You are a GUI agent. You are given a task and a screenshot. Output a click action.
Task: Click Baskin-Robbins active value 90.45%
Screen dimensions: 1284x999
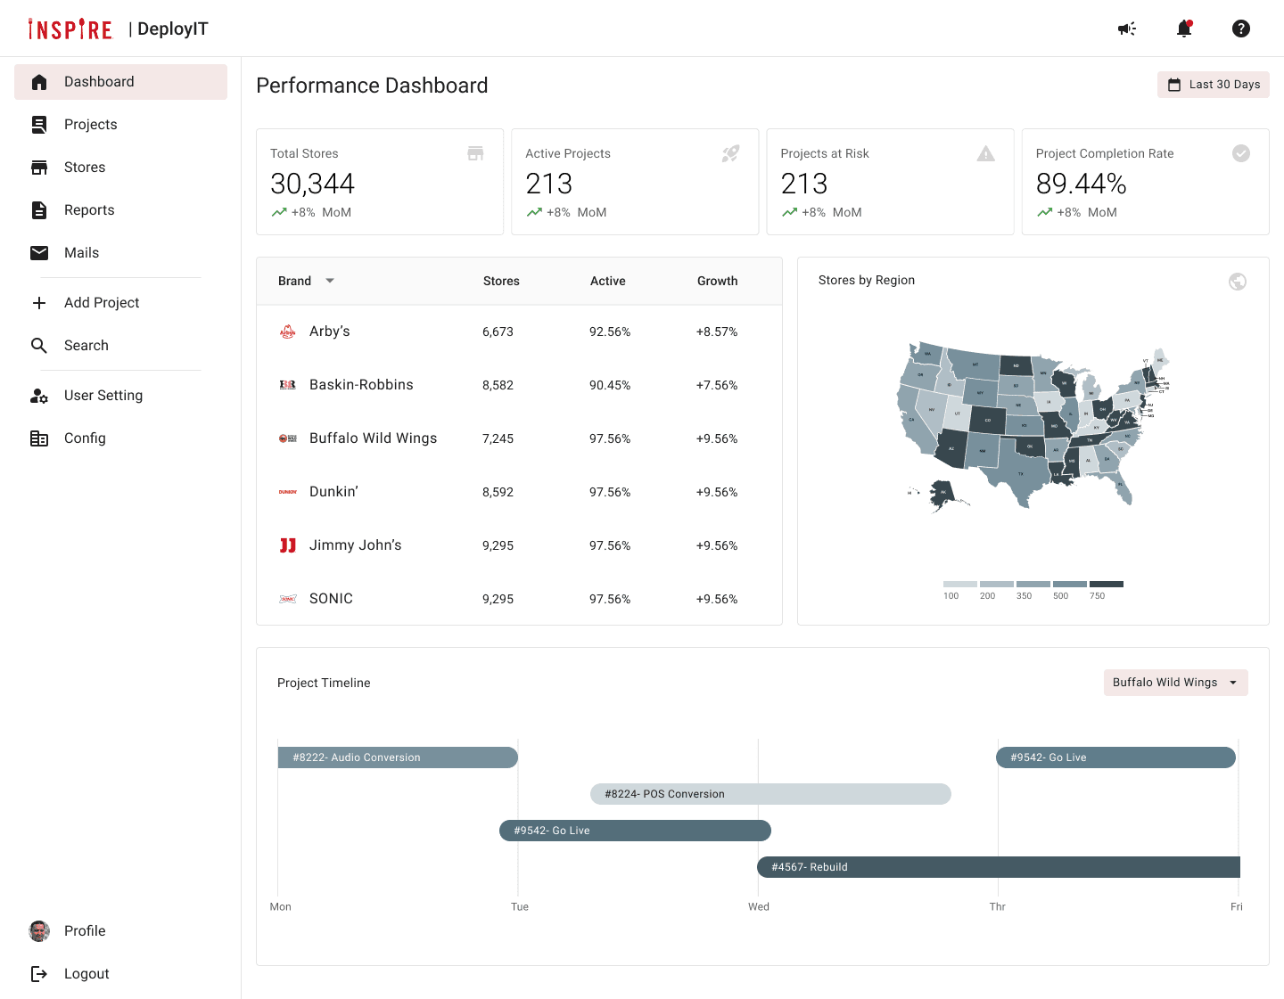pyautogui.click(x=610, y=385)
